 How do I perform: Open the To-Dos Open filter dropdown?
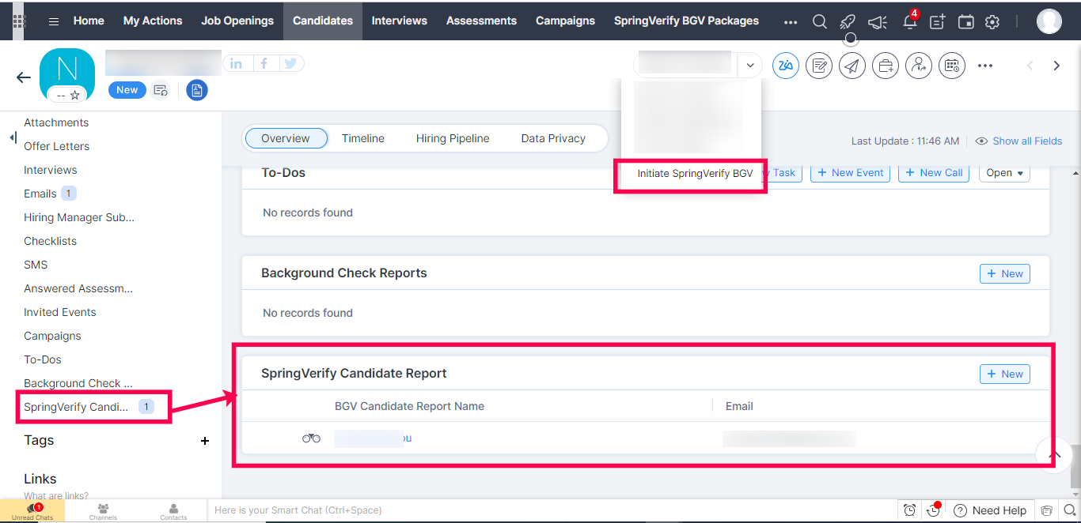coord(1004,172)
